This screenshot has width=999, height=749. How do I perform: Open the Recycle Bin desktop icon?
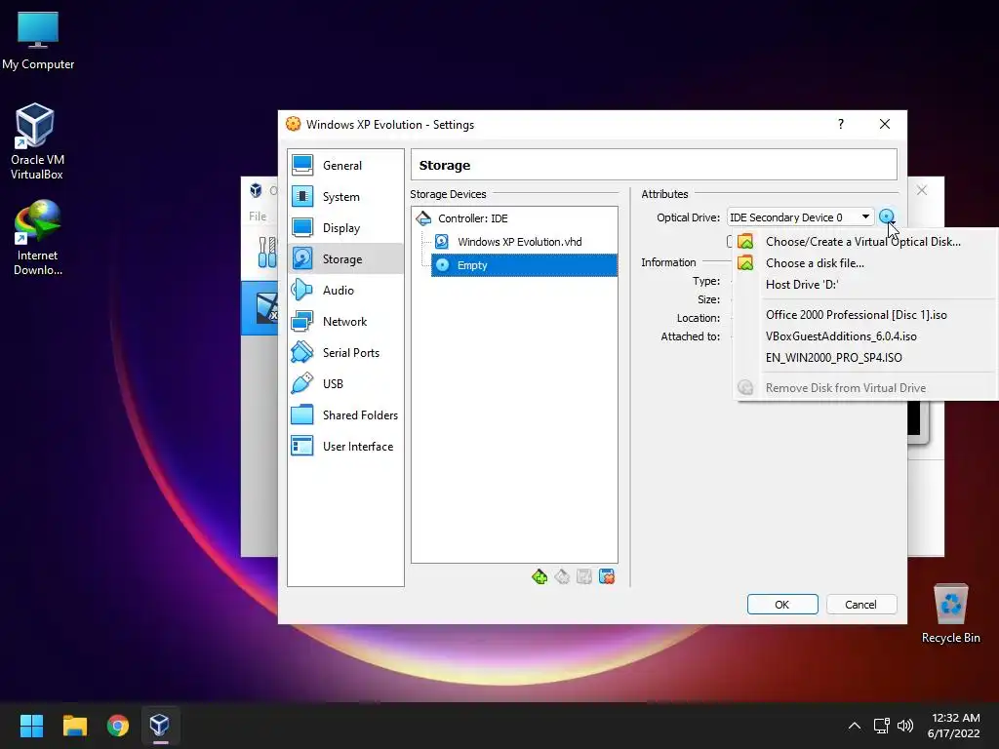950,613
